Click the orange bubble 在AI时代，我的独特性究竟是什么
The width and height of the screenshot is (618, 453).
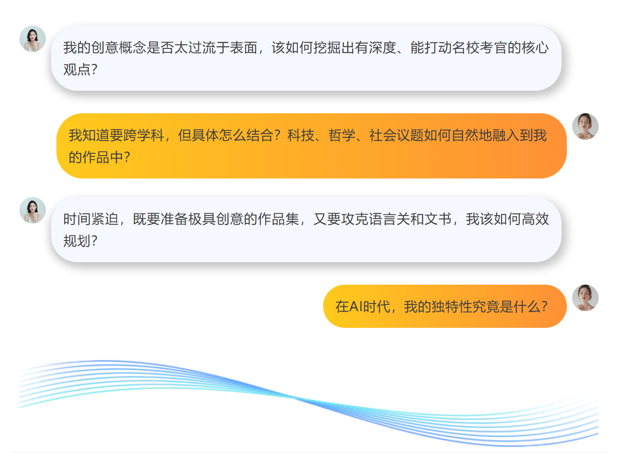(x=444, y=306)
